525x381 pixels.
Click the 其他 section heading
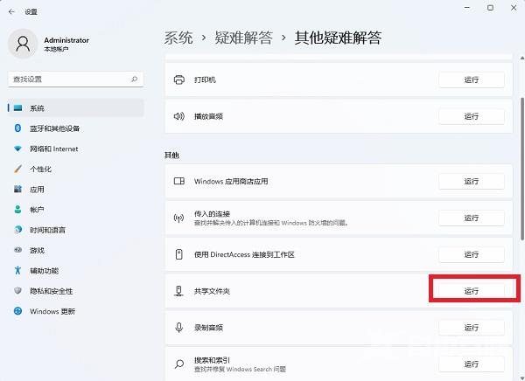point(171,156)
